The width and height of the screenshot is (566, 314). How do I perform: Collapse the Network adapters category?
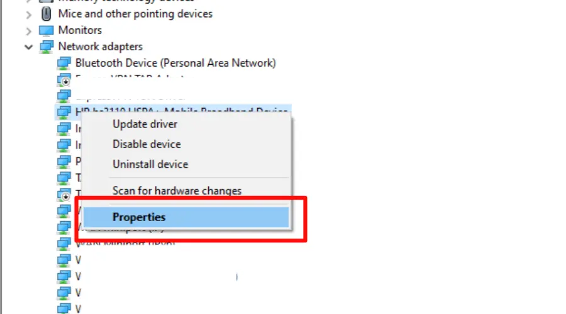click(28, 47)
